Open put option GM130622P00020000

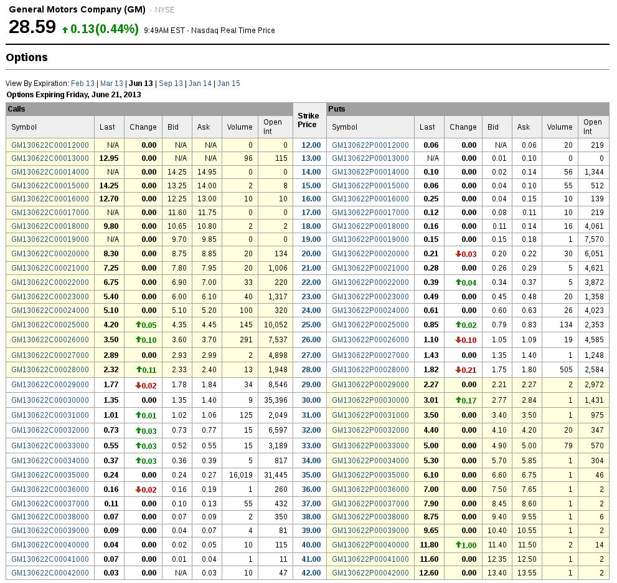coord(370,254)
